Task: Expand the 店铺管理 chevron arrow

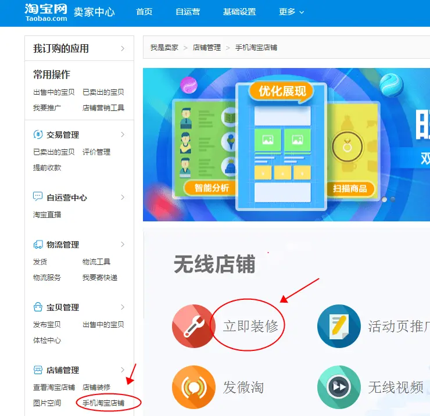Action: pyautogui.click(x=123, y=370)
